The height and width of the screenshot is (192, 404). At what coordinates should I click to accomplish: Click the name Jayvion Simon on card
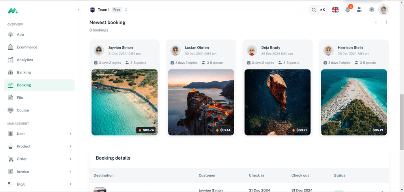point(121,47)
